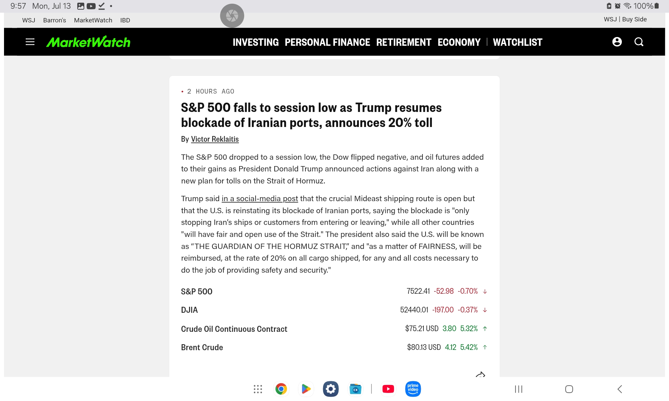This screenshot has height=401, width=669.
Task: Open Prime Video app icon
Action: point(413,389)
